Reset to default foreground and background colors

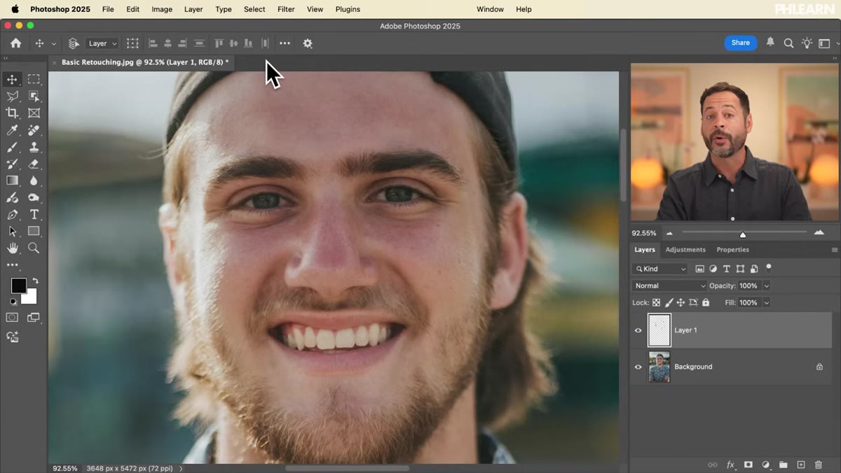click(x=13, y=302)
